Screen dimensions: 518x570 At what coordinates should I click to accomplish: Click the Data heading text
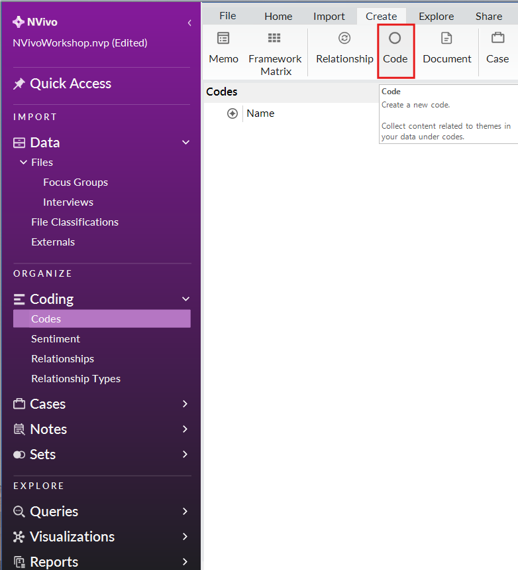tap(45, 143)
